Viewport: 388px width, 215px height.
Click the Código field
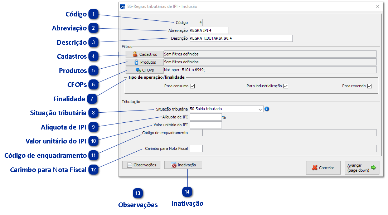tap(196, 23)
